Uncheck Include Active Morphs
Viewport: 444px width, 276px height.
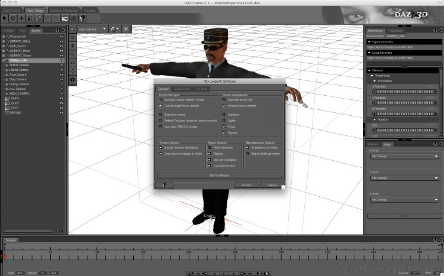pos(224,106)
